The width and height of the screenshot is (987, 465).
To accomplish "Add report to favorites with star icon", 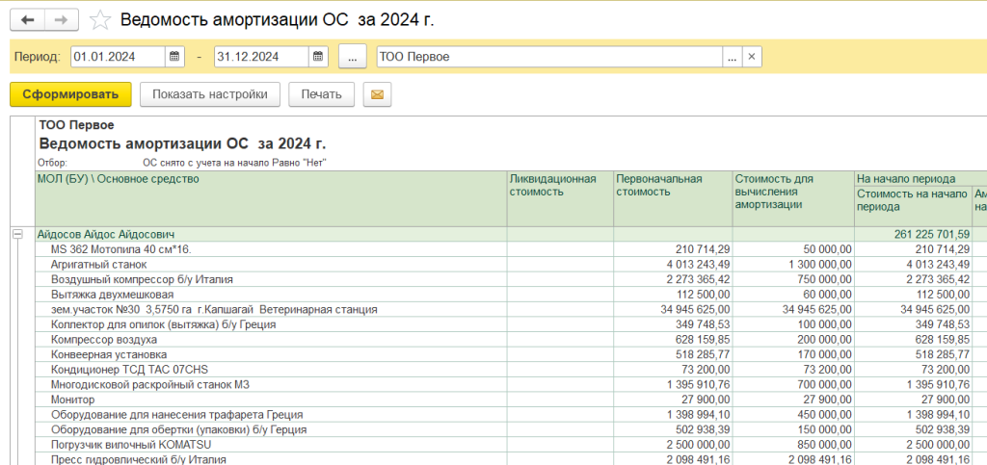I will click(99, 19).
